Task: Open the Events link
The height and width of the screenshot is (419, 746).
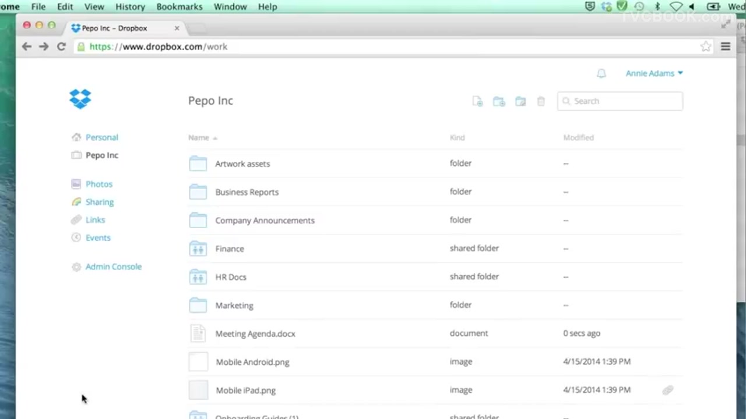Action: click(98, 237)
